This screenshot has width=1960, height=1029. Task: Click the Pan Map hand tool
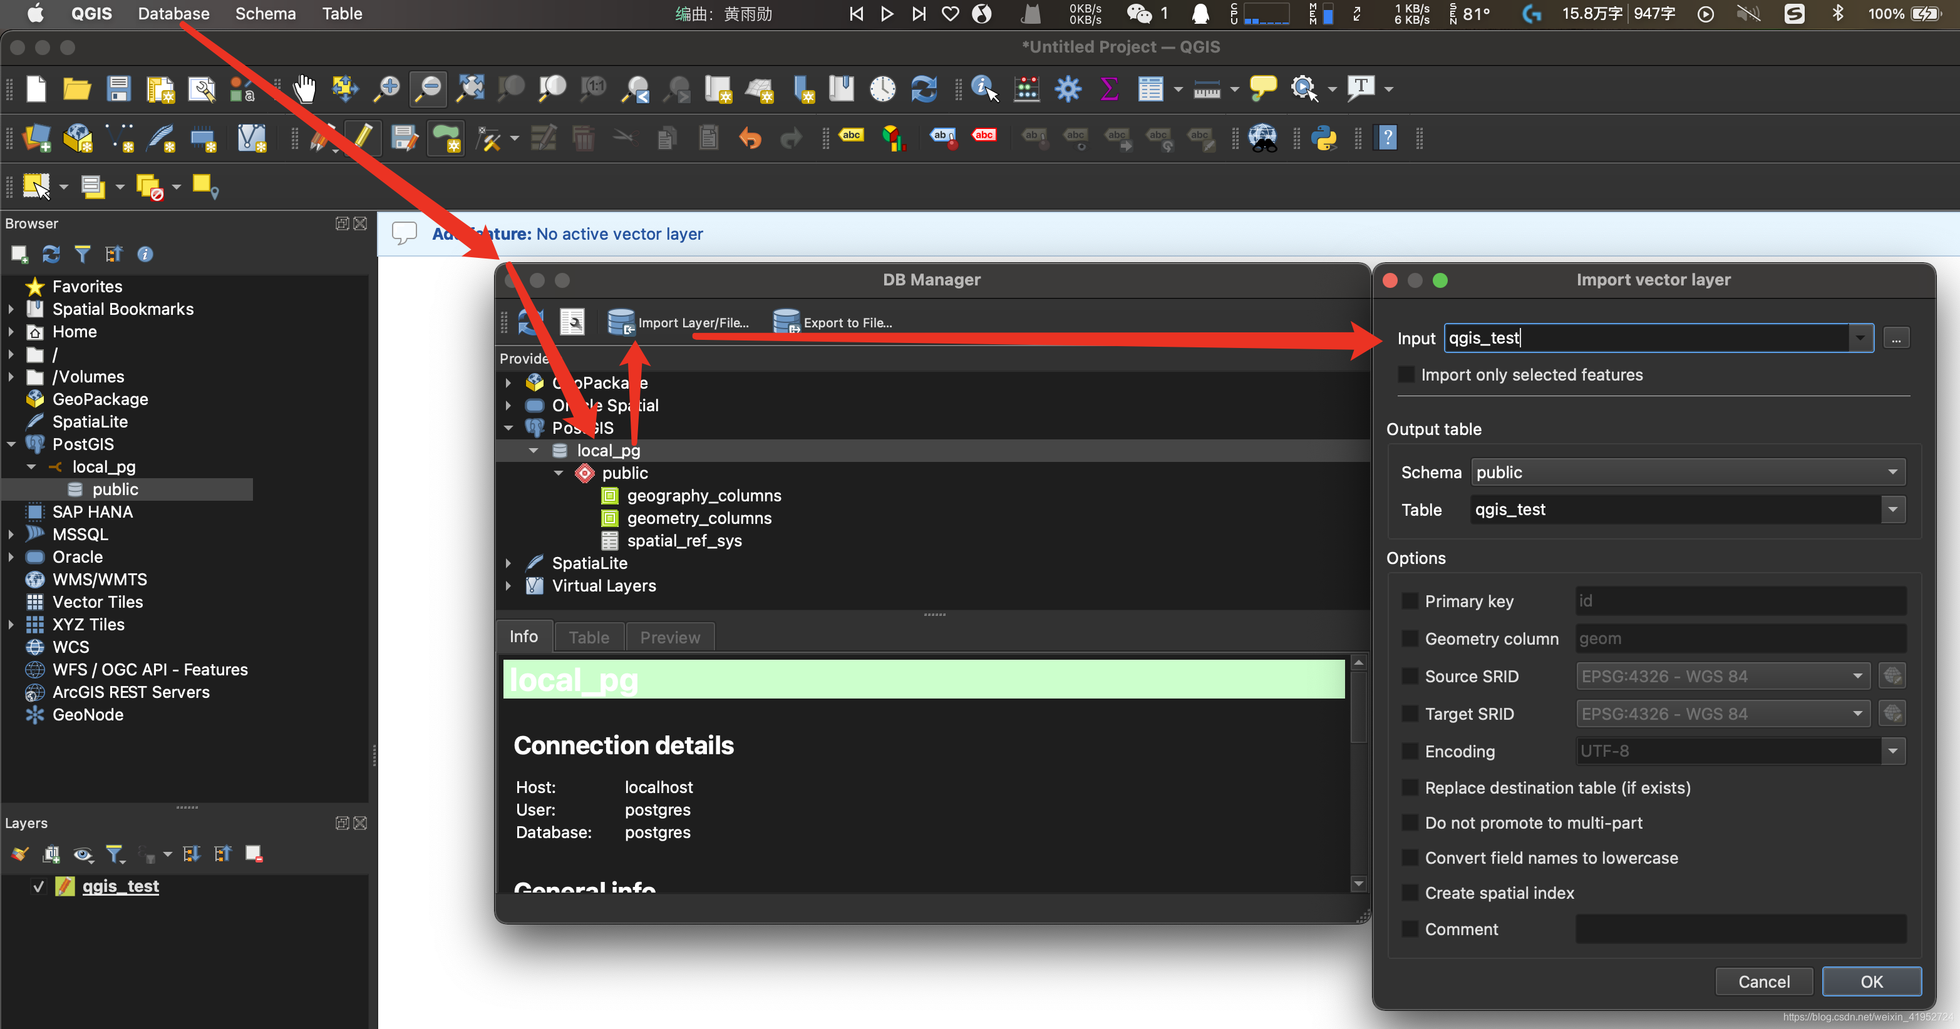pos(304,89)
